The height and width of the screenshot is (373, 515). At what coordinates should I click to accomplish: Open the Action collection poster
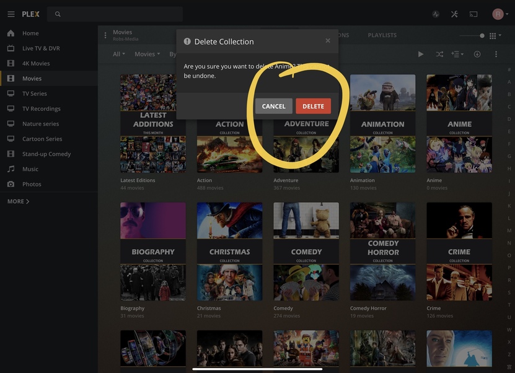pyautogui.click(x=229, y=146)
